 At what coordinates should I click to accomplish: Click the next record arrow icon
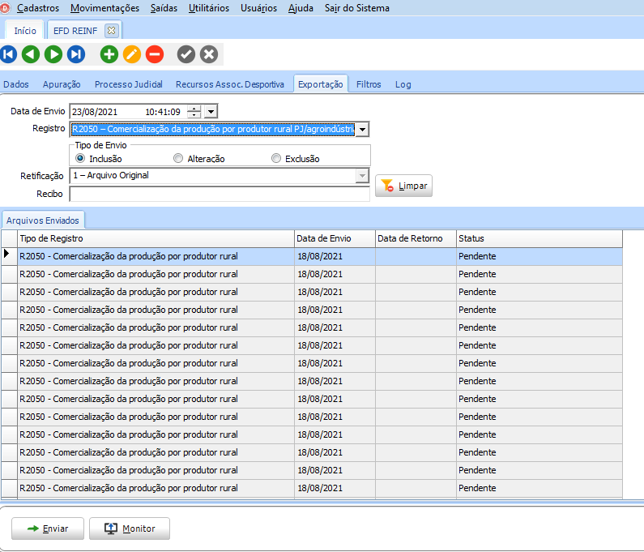(x=53, y=54)
